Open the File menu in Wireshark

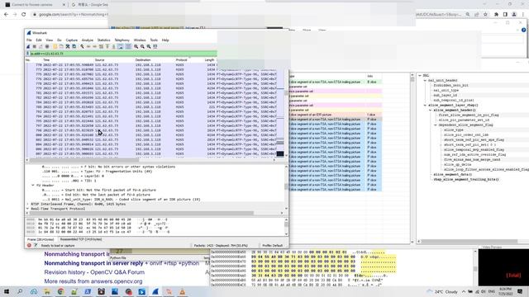(29, 40)
